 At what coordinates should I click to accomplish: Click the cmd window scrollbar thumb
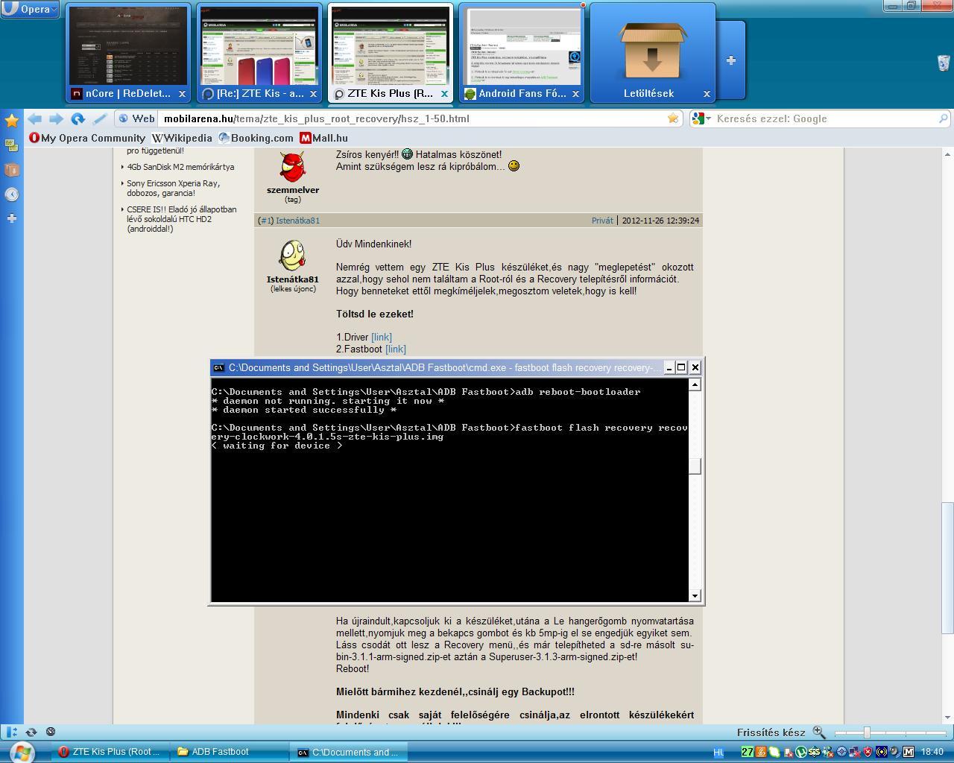click(695, 466)
